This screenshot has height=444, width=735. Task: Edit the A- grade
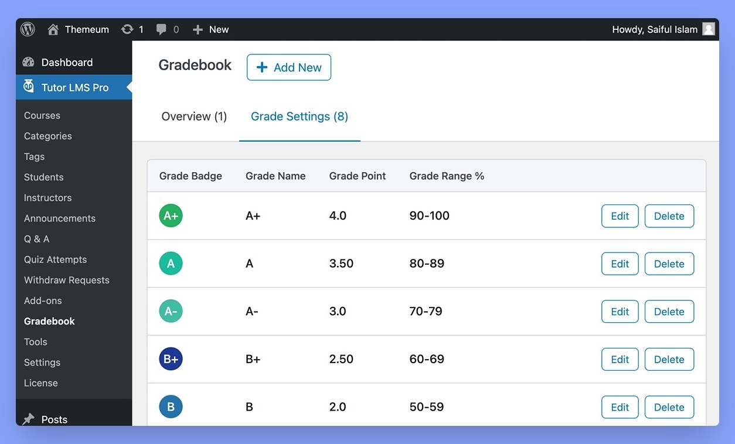click(x=620, y=312)
